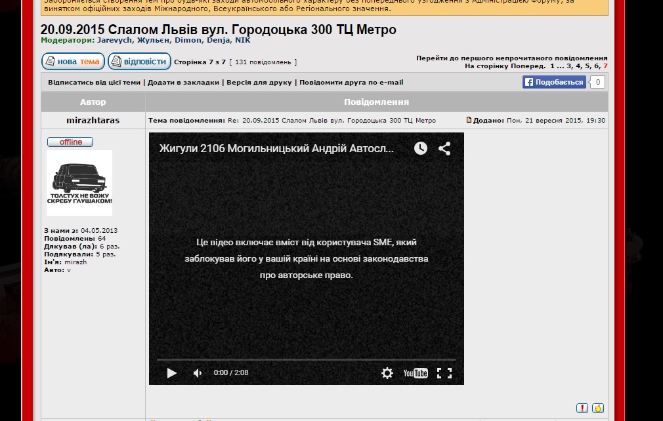
Task: Click the post date page icon
Action: click(x=469, y=120)
